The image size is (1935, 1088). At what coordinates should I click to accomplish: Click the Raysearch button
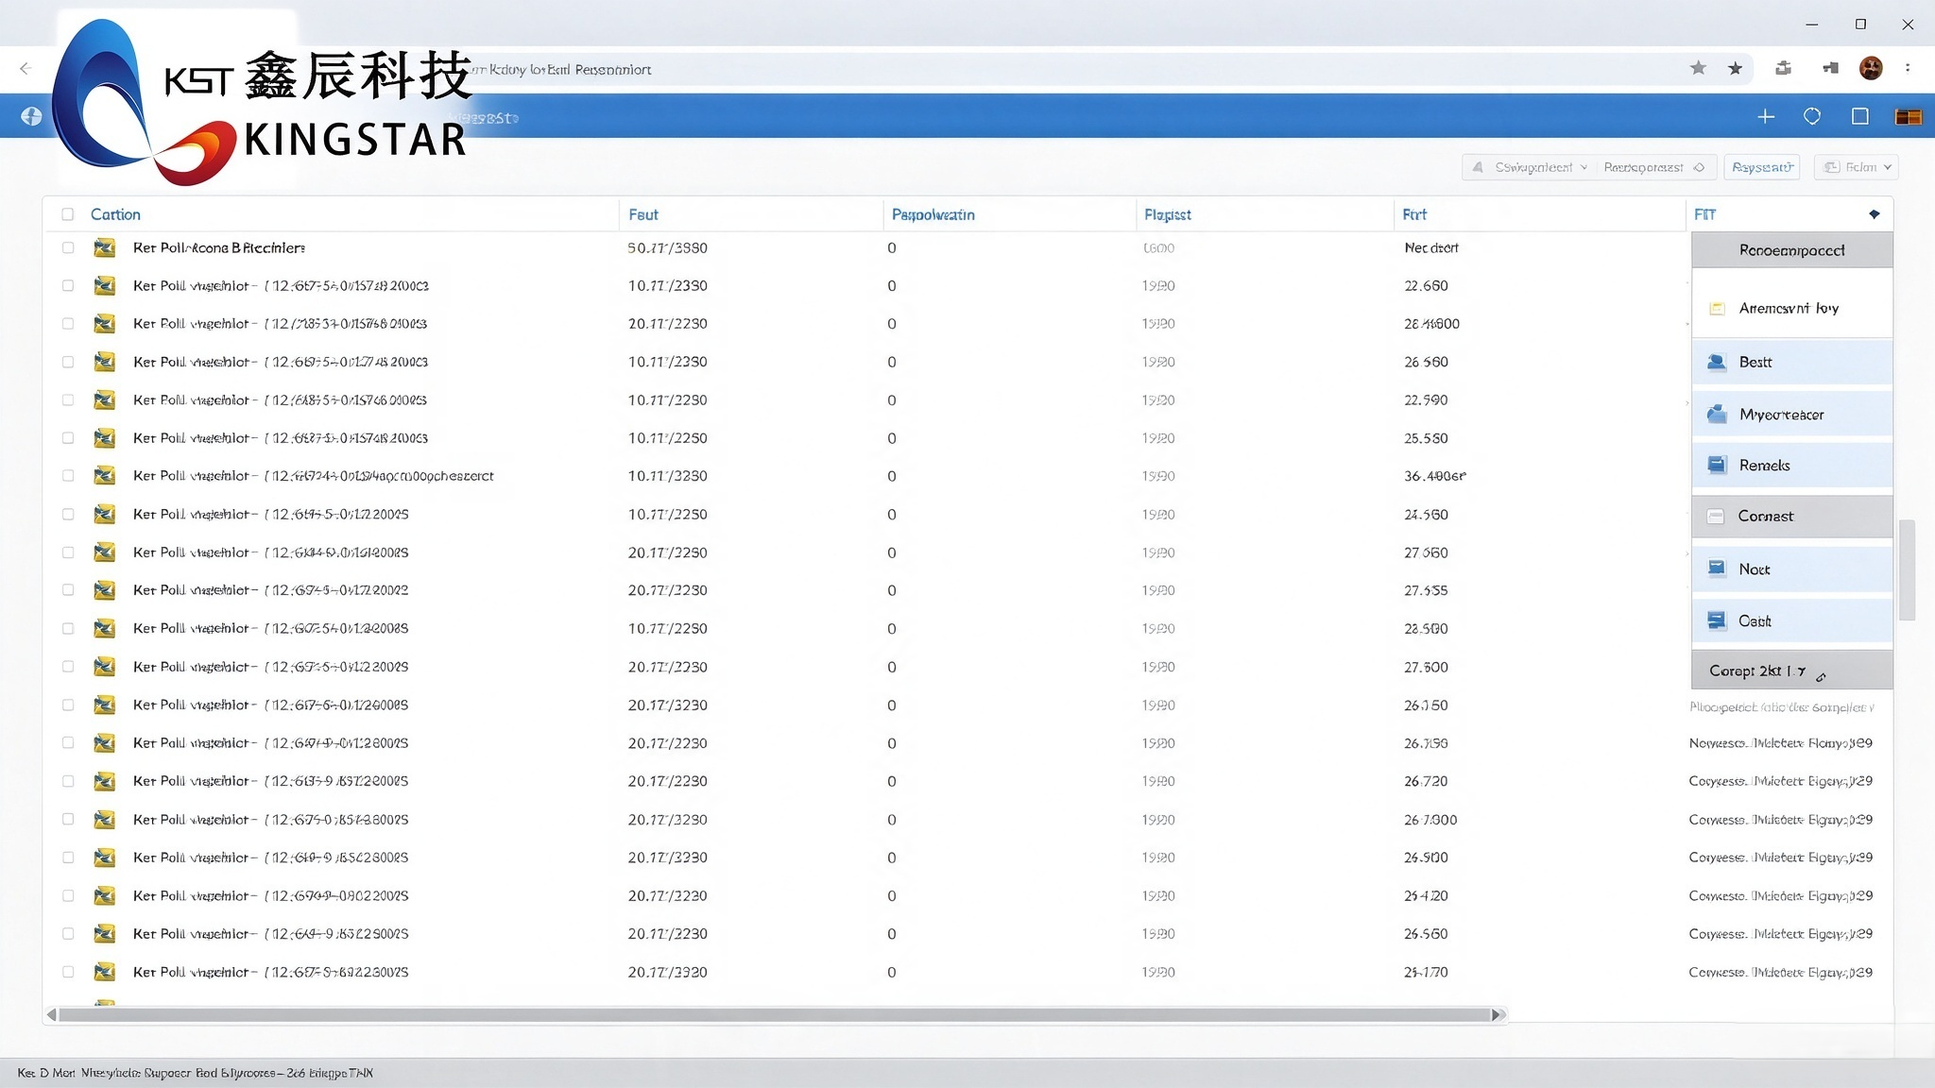tap(1762, 167)
